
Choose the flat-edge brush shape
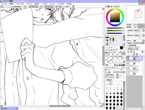point(124,65)
